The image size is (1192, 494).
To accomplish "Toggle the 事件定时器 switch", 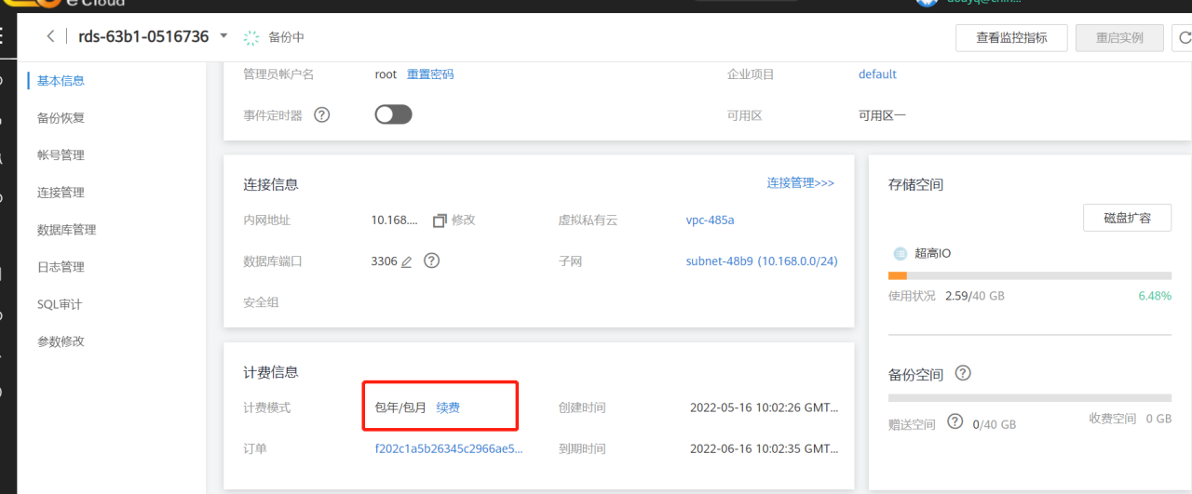I will 393,114.
